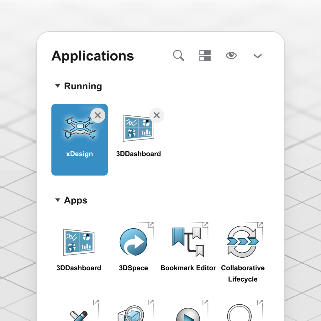
Task: Open the magnifier cube app icon
Action: coord(131,313)
